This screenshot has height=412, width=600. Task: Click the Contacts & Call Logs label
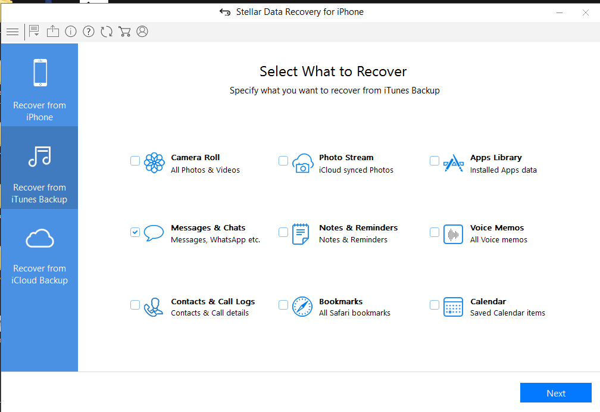(213, 302)
